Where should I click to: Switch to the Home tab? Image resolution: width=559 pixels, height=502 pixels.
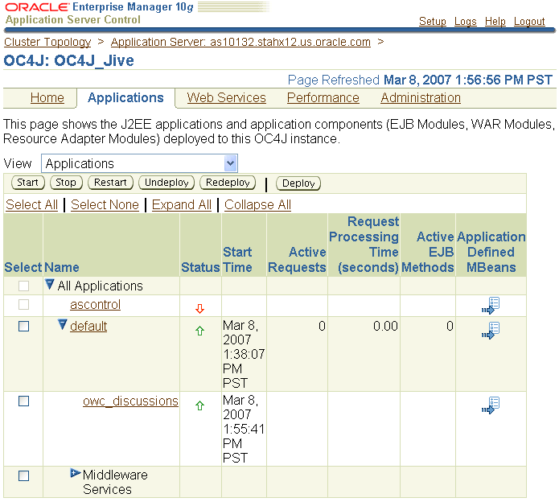pyautogui.click(x=47, y=97)
